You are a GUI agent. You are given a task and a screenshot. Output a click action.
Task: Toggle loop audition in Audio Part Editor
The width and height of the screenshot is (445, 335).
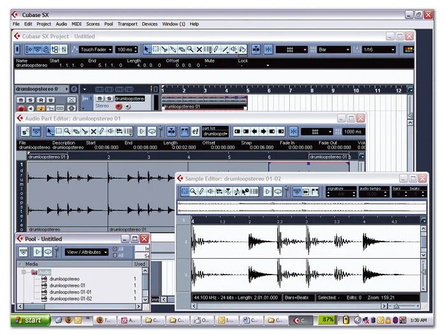click(152, 132)
